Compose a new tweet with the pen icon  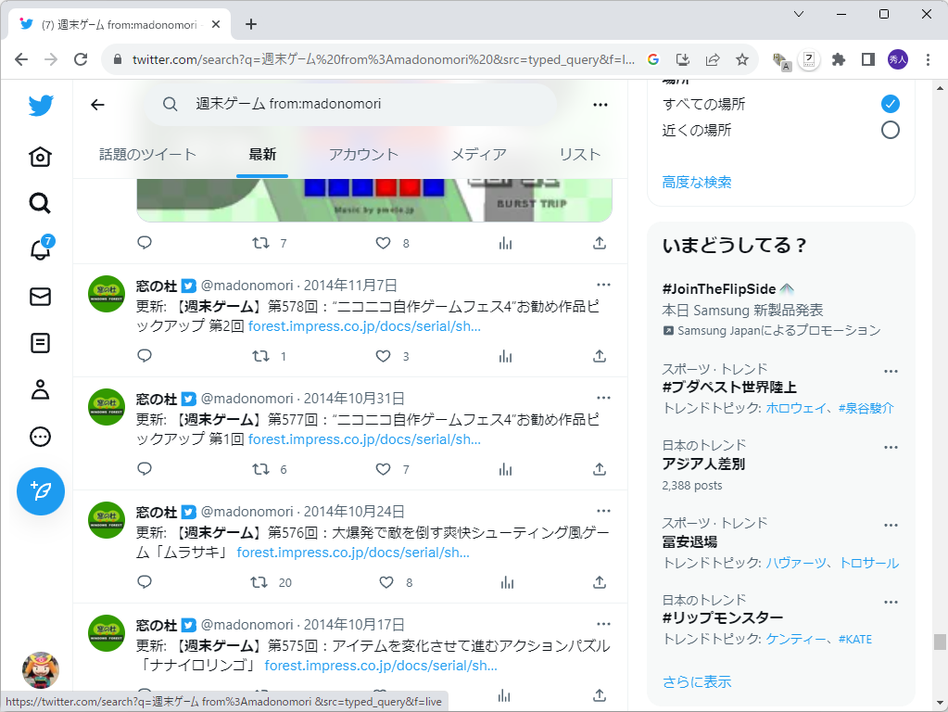(x=40, y=491)
